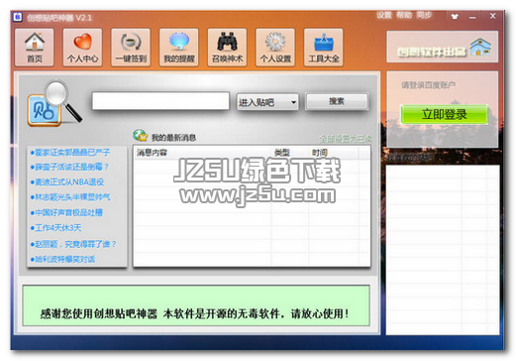This screenshot has height=361, width=516.
Task: Open 个人设置 gear button
Action: (x=275, y=48)
